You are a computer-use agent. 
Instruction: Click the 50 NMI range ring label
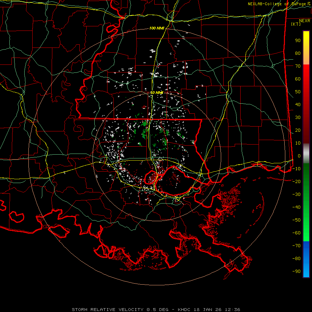click(157, 93)
